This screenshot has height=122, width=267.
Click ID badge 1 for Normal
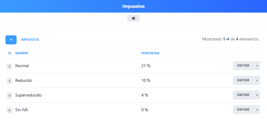point(9,66)
